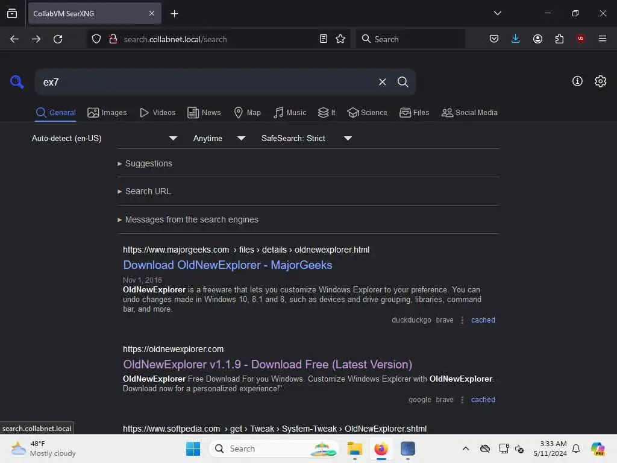Image resolution: width=617 pixels, height=463 pixels.
Task: Switch to the Files category tab
Action: point(414,113)
